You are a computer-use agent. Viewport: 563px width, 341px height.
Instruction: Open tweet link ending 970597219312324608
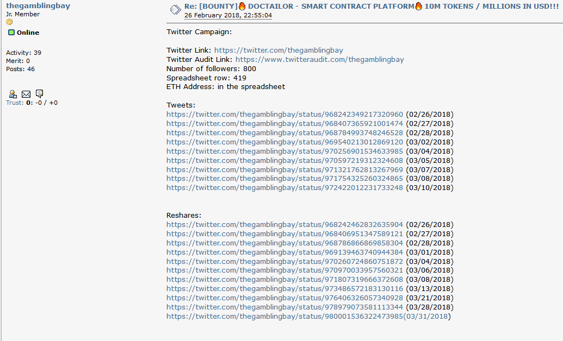[284, 161]
